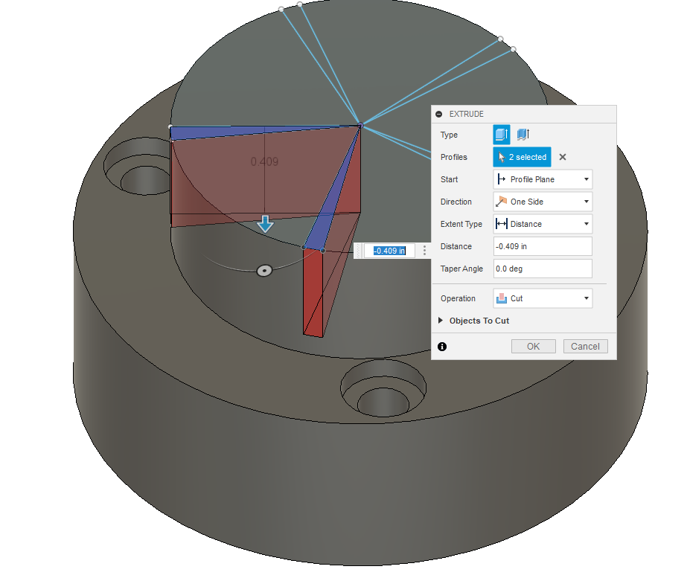Screen dimensions: 687x578
Task: Switch to the Thin Extrude type icon
Action: click(x=523, y=135)
